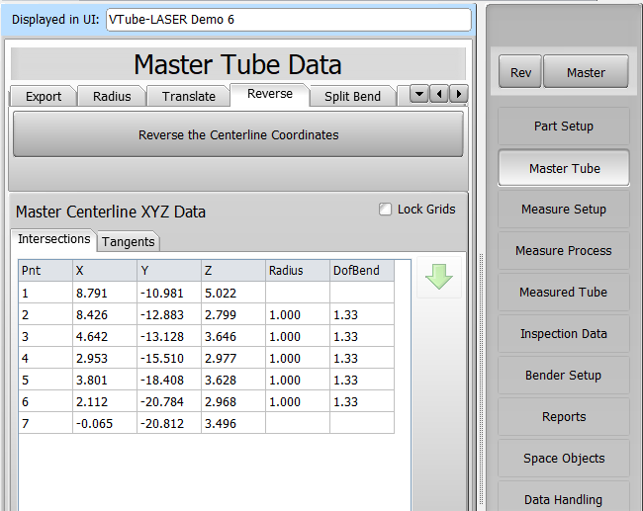Select Y cell value -15.510
Viewport: 643px width, 511px height.
169,358
